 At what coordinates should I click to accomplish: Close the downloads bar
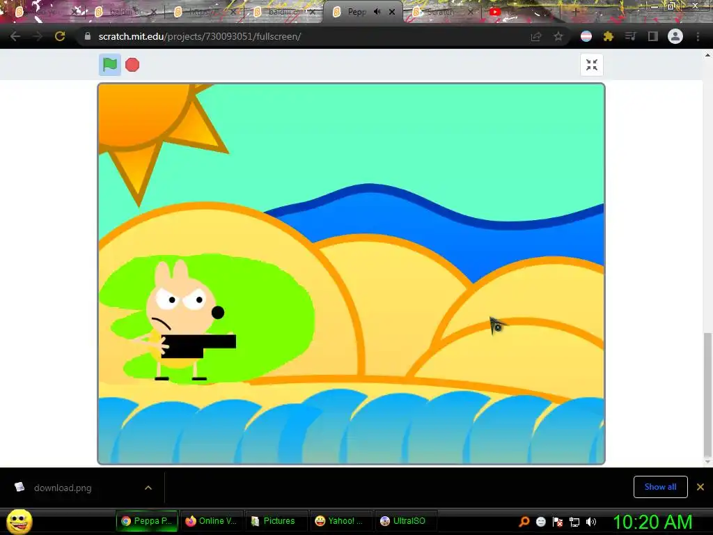[700, 487]
